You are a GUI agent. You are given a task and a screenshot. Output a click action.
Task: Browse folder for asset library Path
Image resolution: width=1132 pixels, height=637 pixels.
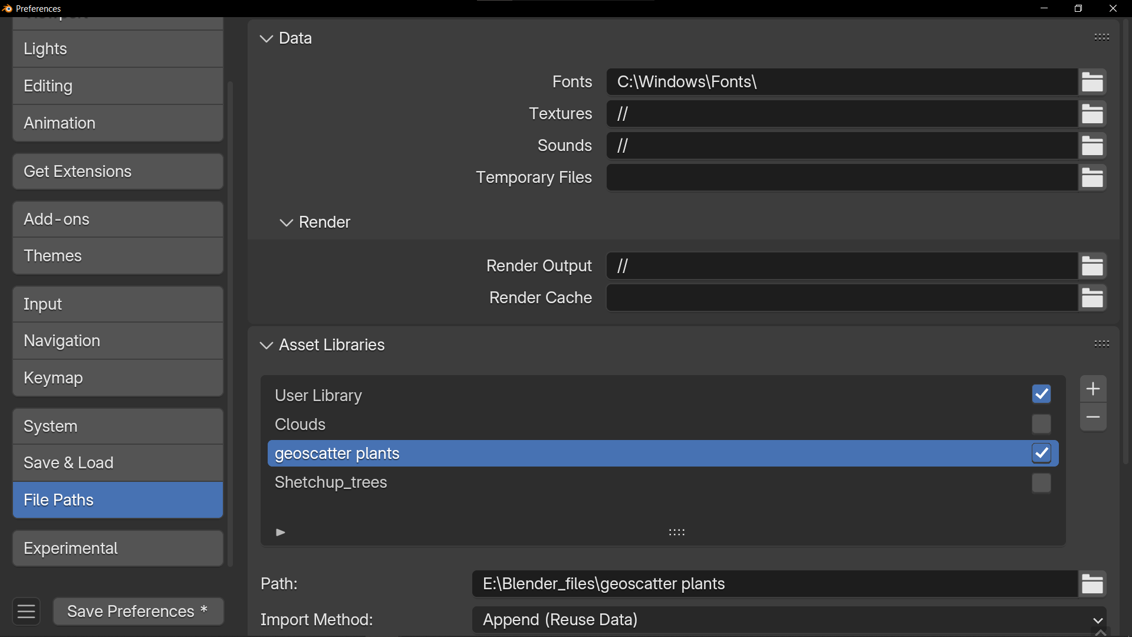tap(1092, 584)
